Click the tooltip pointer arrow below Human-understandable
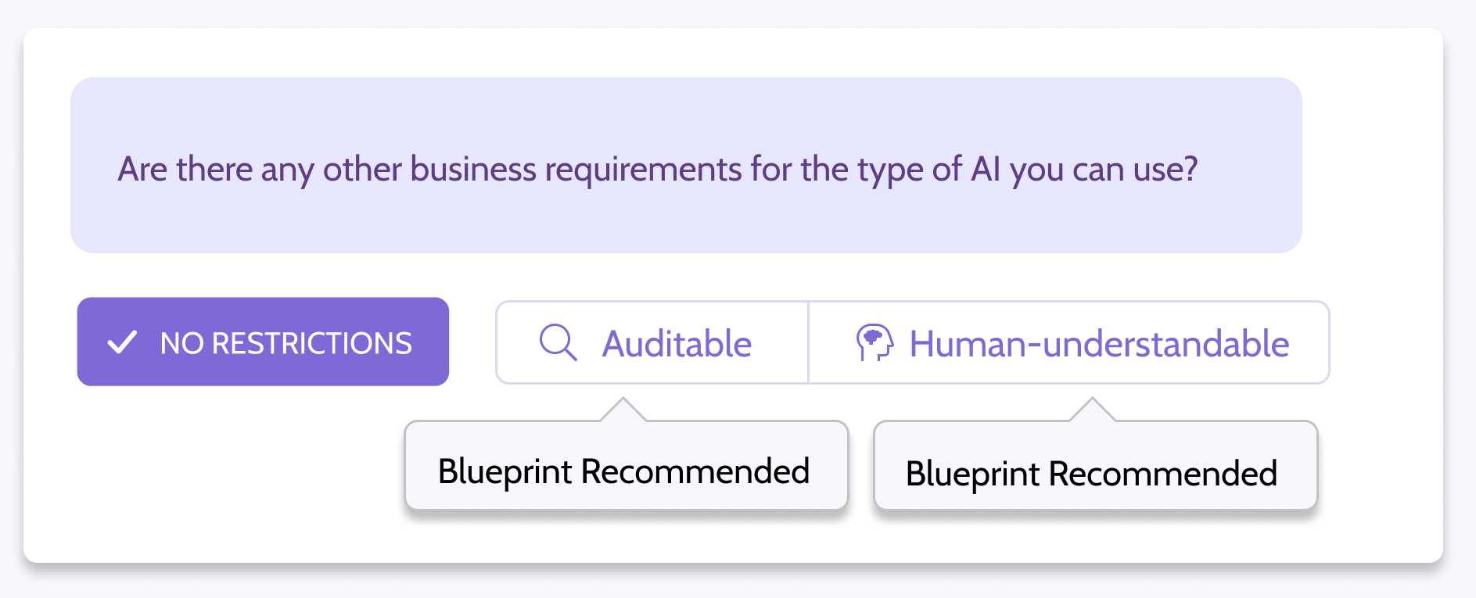The width and height of the screenshot is (1476, 598). [x=1092, y=410]
